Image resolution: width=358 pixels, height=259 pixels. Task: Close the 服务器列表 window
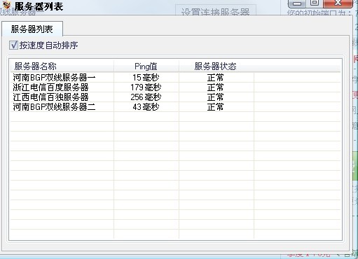(x=338, y=3)
